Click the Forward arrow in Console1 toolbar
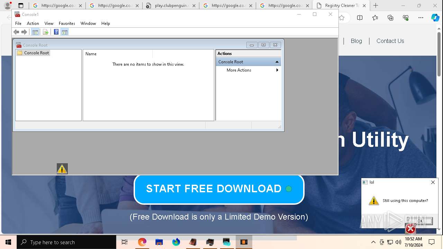Viewport: 443px width, 249px height. click(24, 32)
